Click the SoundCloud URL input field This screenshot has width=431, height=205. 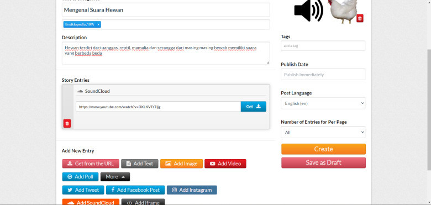click(159, 107)
